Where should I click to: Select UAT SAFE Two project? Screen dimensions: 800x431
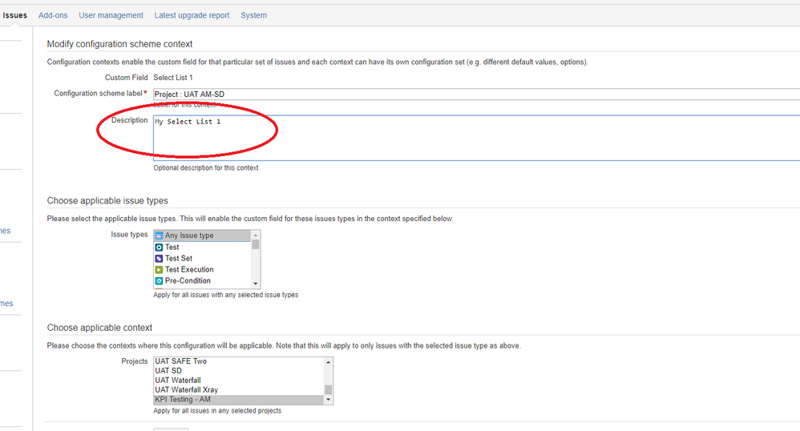pos(239,361)
